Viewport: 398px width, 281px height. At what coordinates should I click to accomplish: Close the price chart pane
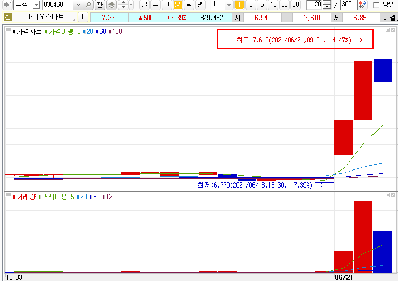tap(393, 30)
